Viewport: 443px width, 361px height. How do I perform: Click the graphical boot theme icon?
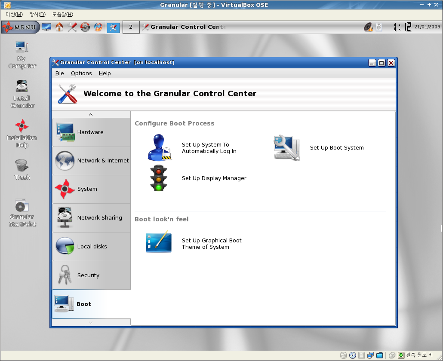click(159, 242)
